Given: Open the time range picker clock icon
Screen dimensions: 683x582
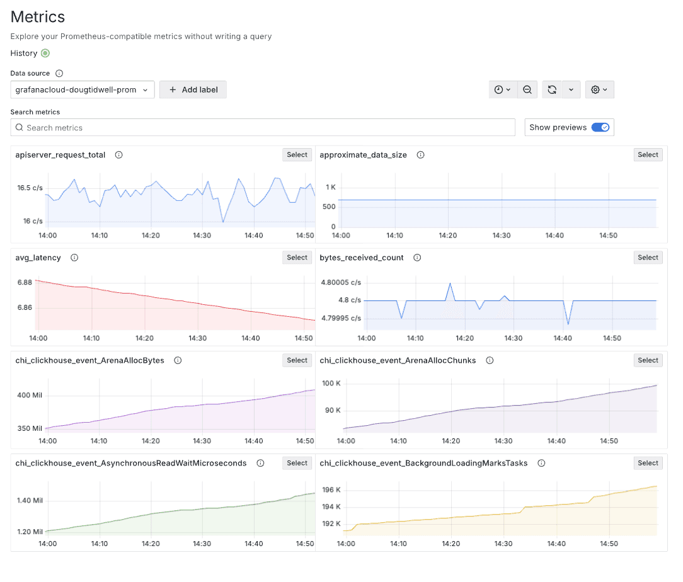Looking at the screenshot, I should (498, 89).
